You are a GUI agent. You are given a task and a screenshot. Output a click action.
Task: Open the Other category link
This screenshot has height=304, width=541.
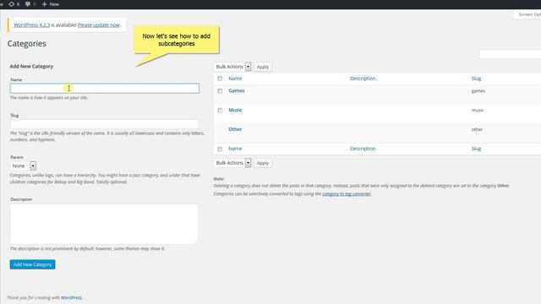point(235,129)
